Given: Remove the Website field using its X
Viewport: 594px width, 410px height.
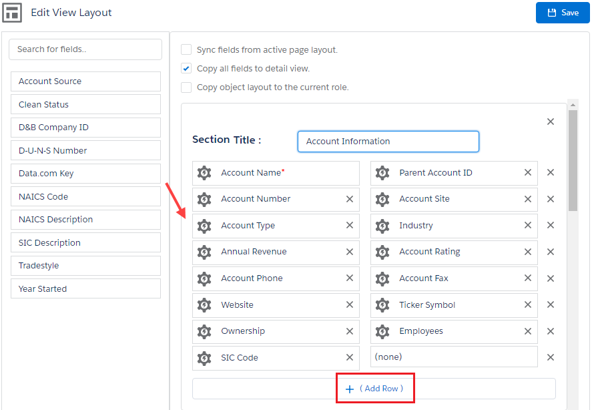Looking at the screenshot, I should click(x=349, y=305).
